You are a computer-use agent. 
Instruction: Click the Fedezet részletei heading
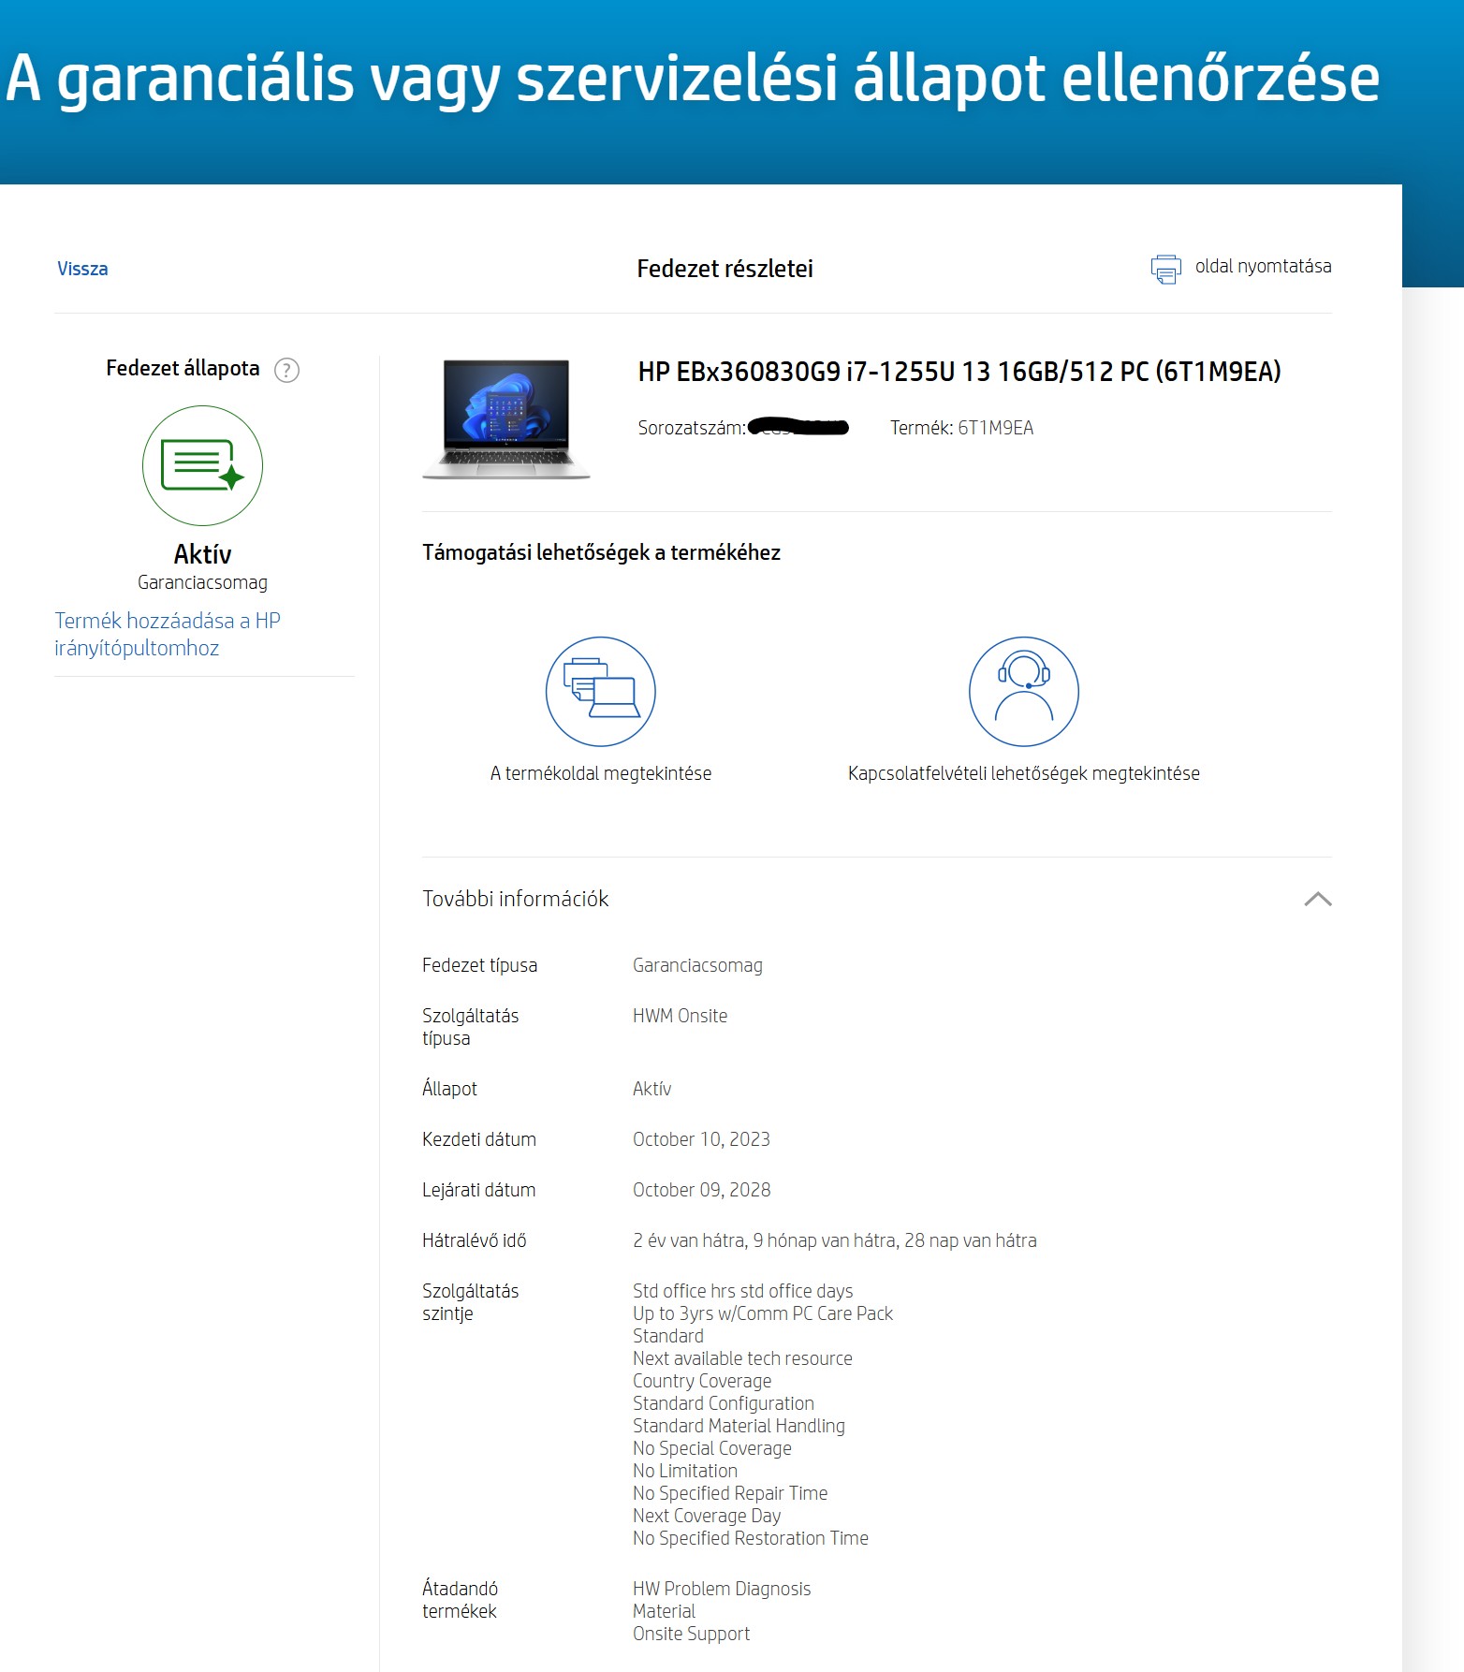[x=725, y=269]
